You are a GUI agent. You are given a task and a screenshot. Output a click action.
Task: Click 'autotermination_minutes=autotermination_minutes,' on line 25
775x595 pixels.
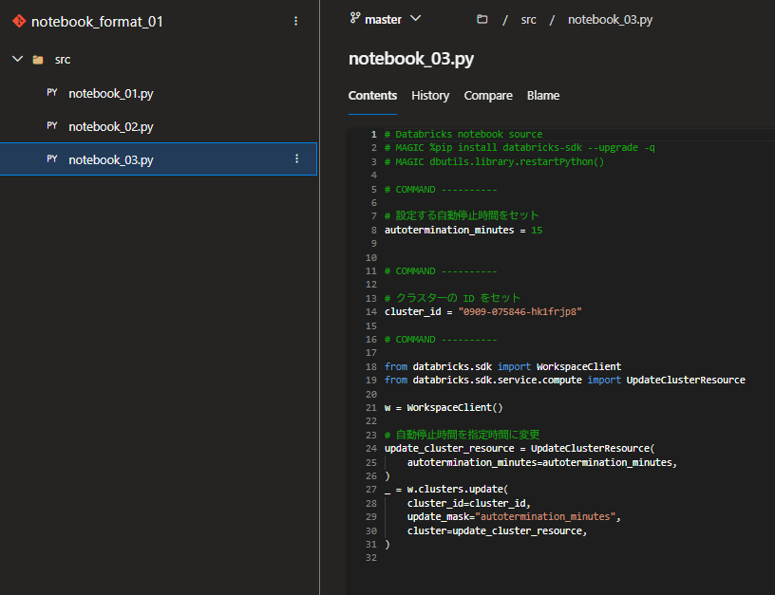point(541,463)
